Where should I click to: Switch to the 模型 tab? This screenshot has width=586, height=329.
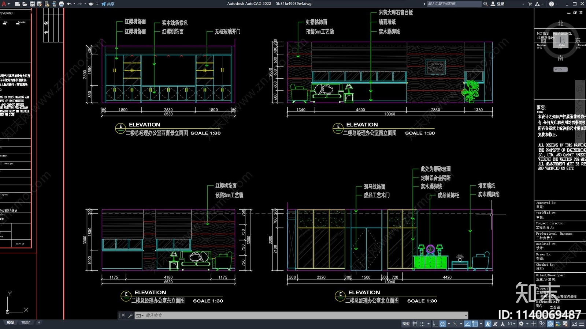tap(11, 322)
